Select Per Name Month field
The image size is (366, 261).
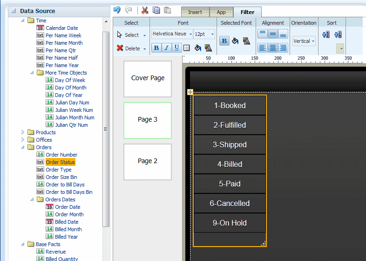64,43
